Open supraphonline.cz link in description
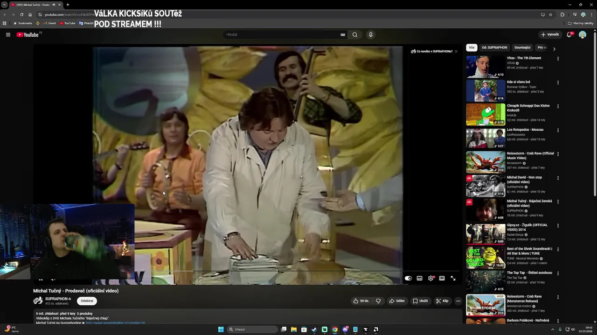This screenshot has height=335, width=597. coord(115,322)
